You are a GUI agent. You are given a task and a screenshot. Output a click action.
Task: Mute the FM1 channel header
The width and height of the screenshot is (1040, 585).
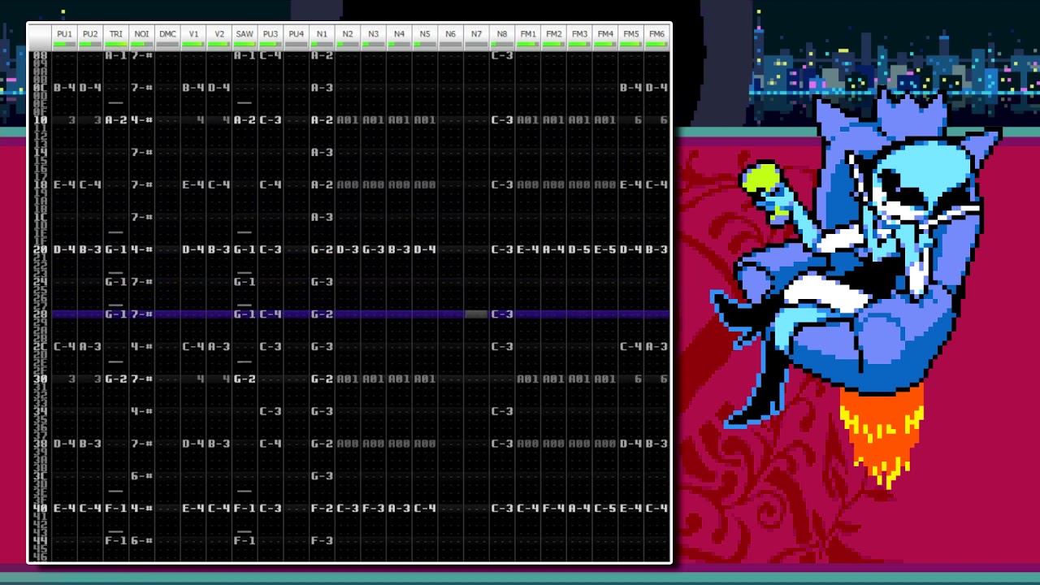click(528, 37)
